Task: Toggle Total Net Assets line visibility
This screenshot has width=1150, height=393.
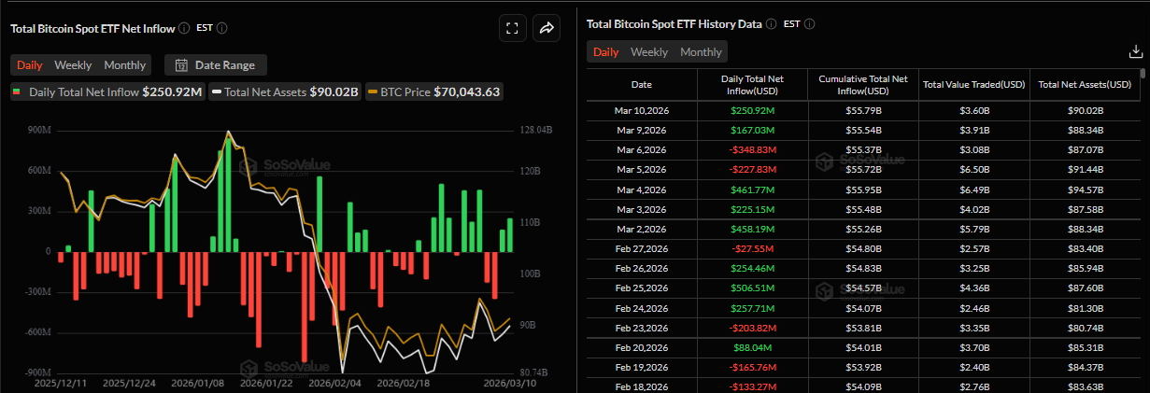Action: (x=285, y=91)
